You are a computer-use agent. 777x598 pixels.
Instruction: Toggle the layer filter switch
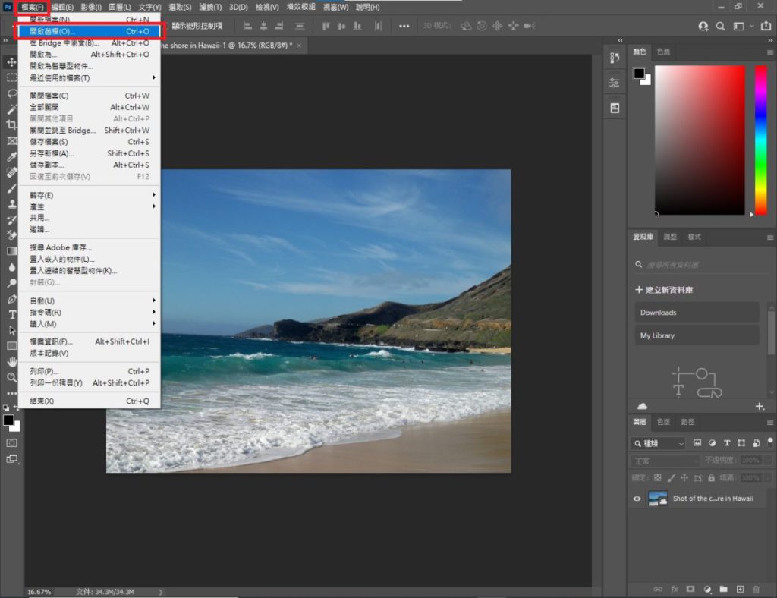(x=770, y=442)
